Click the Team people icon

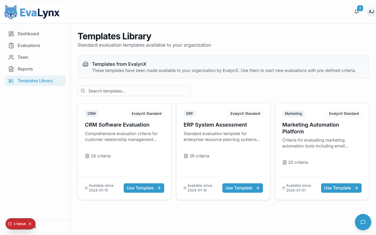(x=11, y=57)
